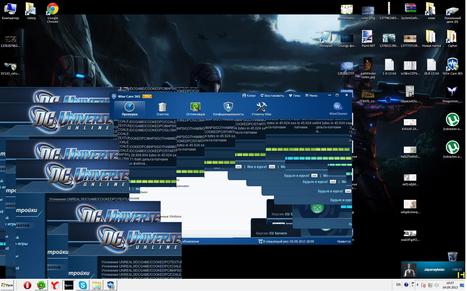
Task: Select the SystemSetti... archive icon
Action: [x=410, y=12]
